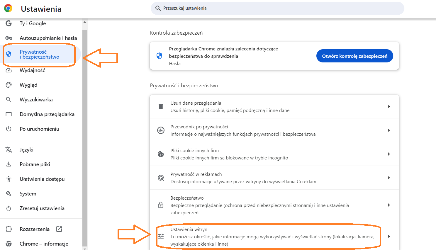Click the Chrome logo icon

click(x=8, y=8)
